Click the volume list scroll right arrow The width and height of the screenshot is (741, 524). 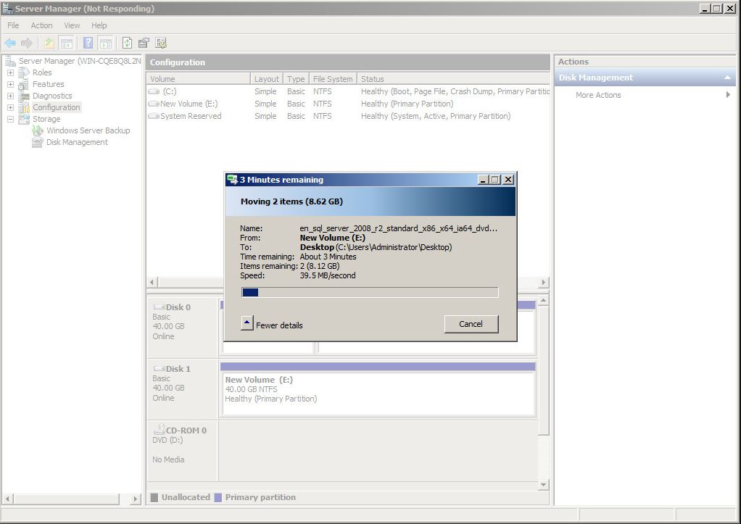(x=544, y=283)
